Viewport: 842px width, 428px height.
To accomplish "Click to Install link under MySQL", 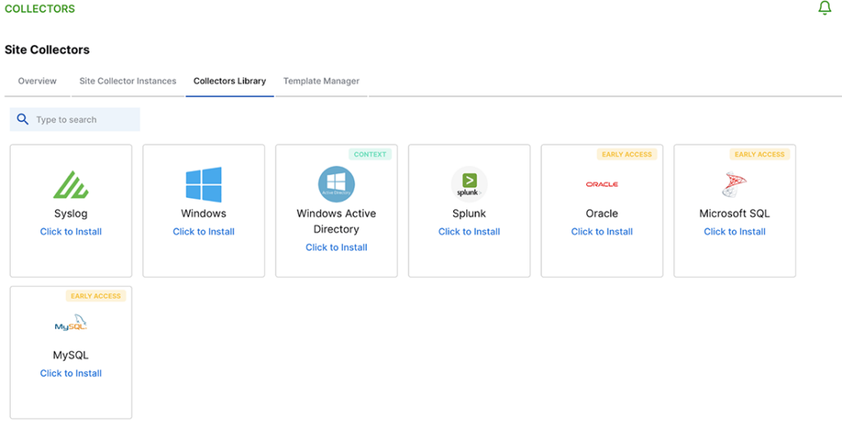I will (71, 373).
